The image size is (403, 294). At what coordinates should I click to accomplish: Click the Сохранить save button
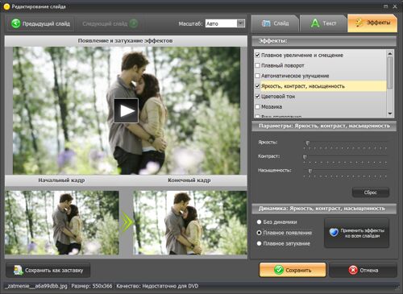pyautogui.click(x=293, y=270)
